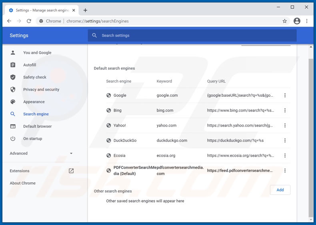The width and height of the screenshot is (316, 225).
Task: Open Extensions via external link icon
Action: pos(71,171)
